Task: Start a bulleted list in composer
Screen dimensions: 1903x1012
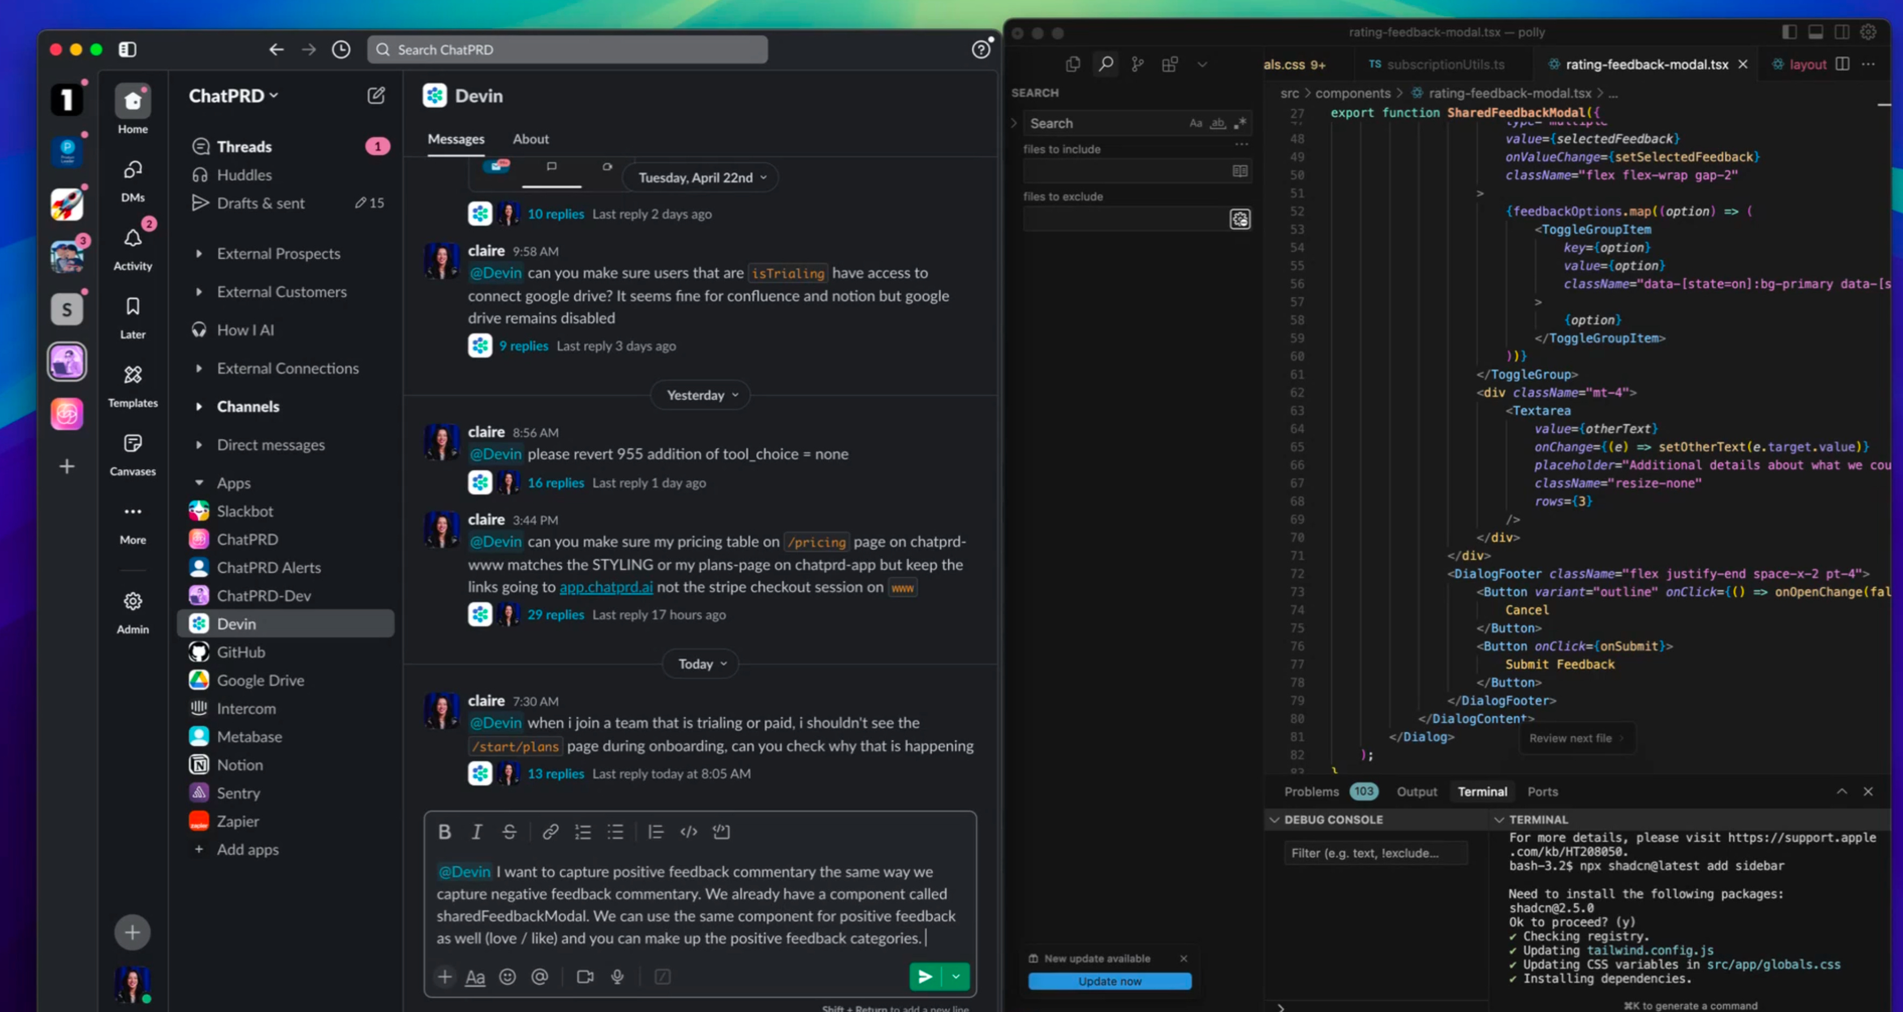Action: (x=615, y=832)
